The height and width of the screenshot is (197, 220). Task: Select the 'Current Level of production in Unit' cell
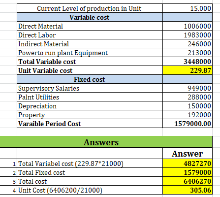click(90, 8)
